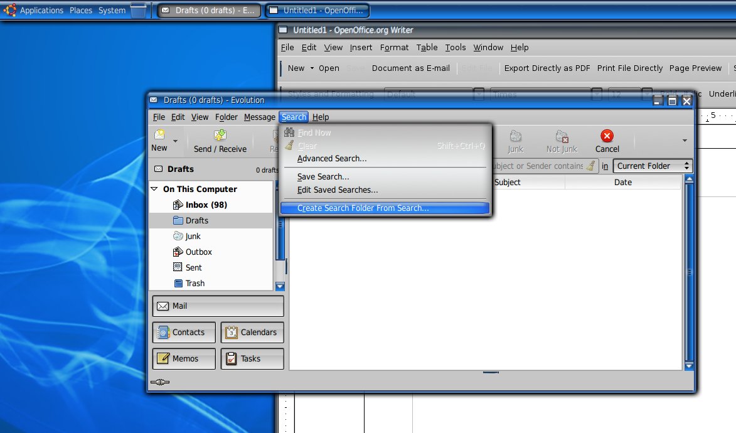Select Advanced Search... menu entry
The height and width of the screenshot is (433, 736).
(384, 159)
